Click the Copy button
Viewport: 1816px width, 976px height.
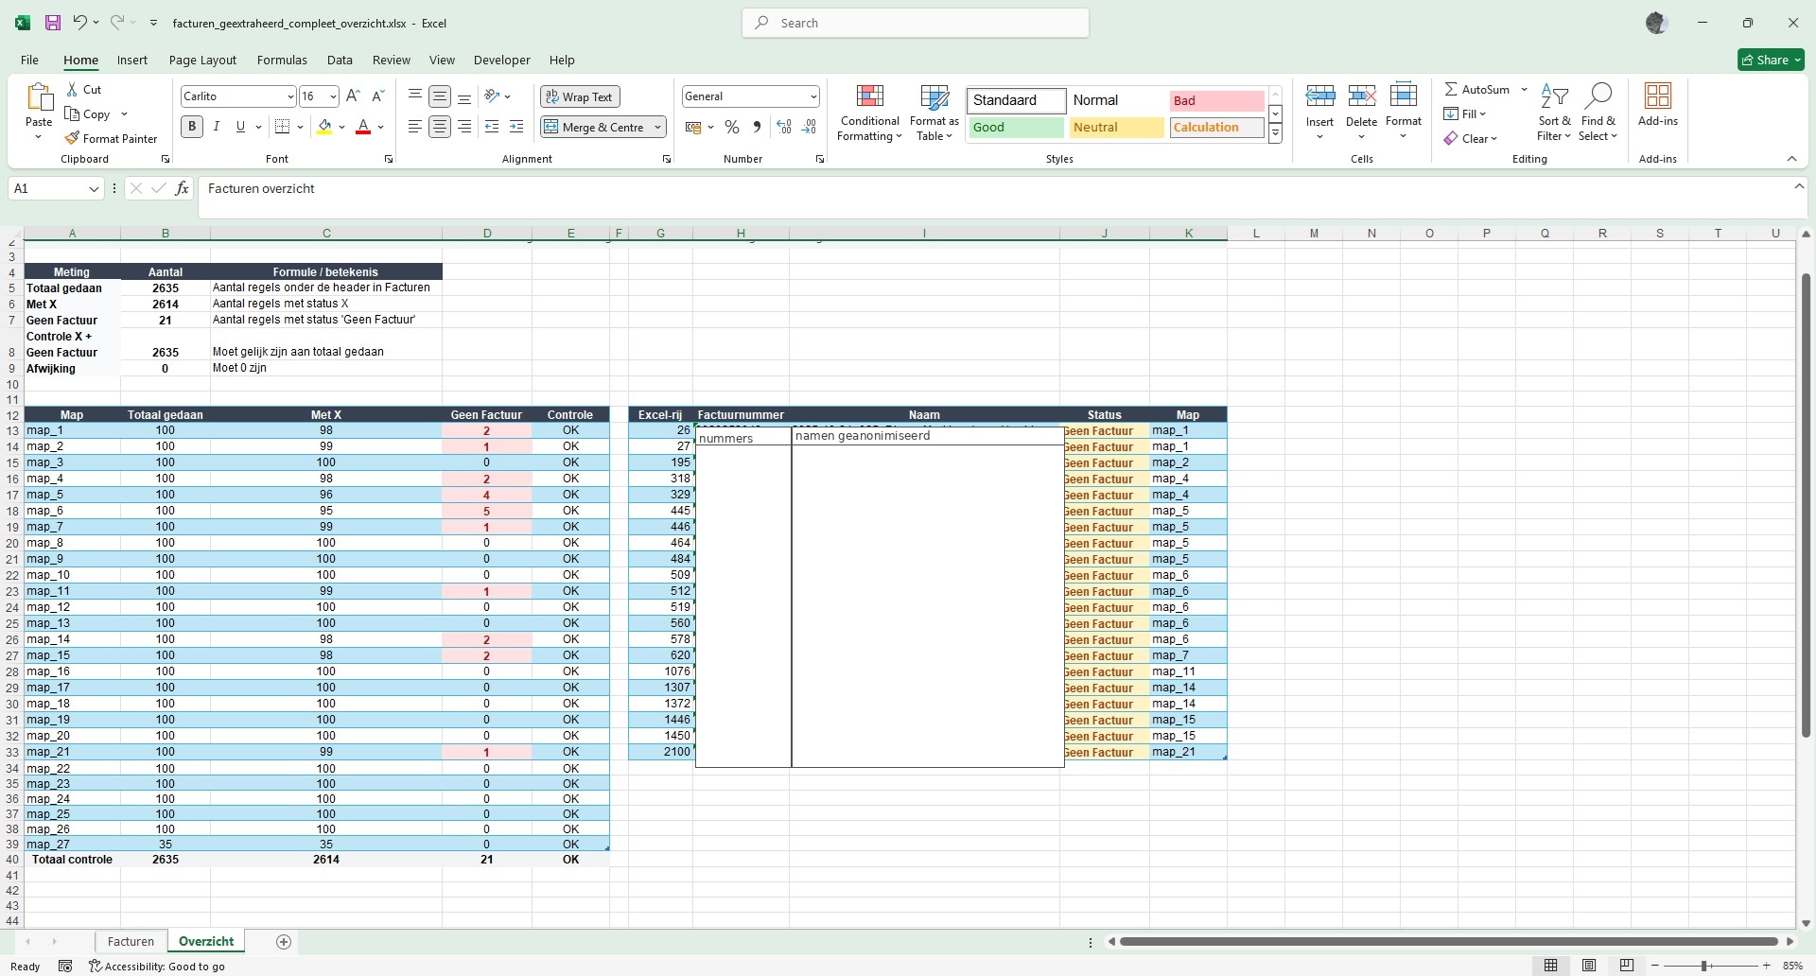88,113
